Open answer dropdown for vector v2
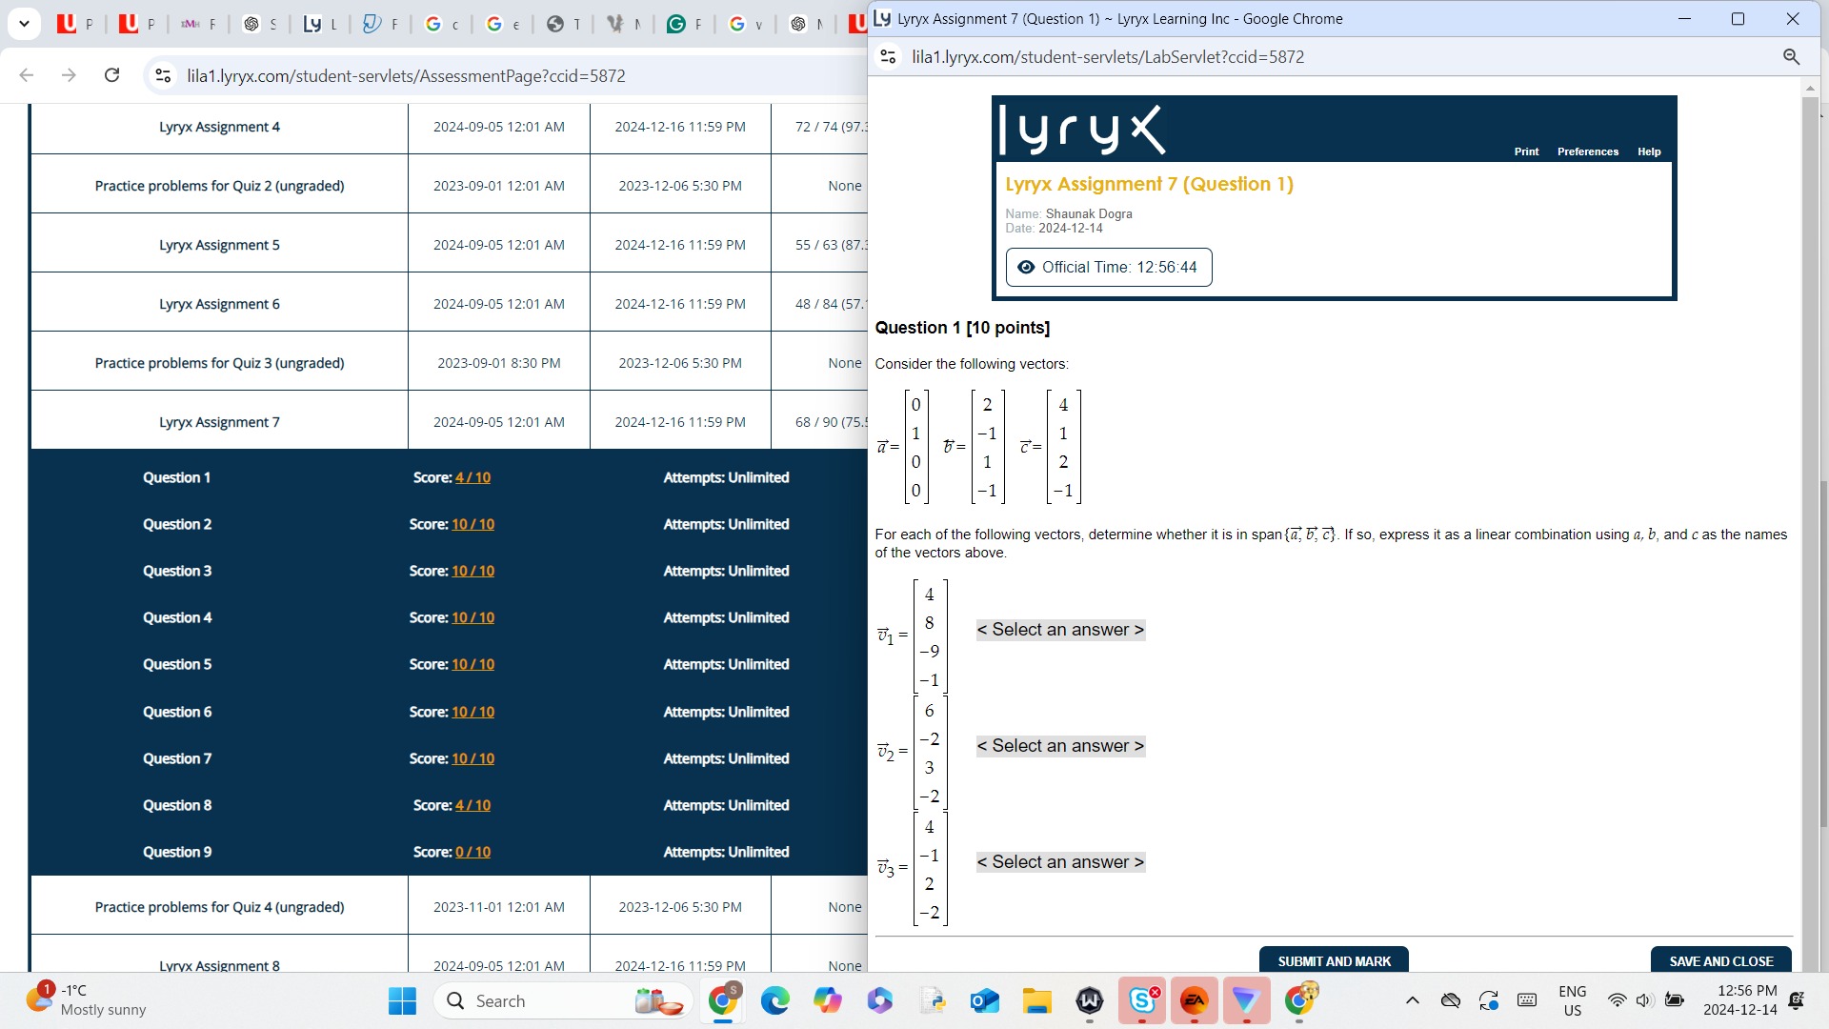Viewport: 1829px width, 1029px height. [1060, 746]
